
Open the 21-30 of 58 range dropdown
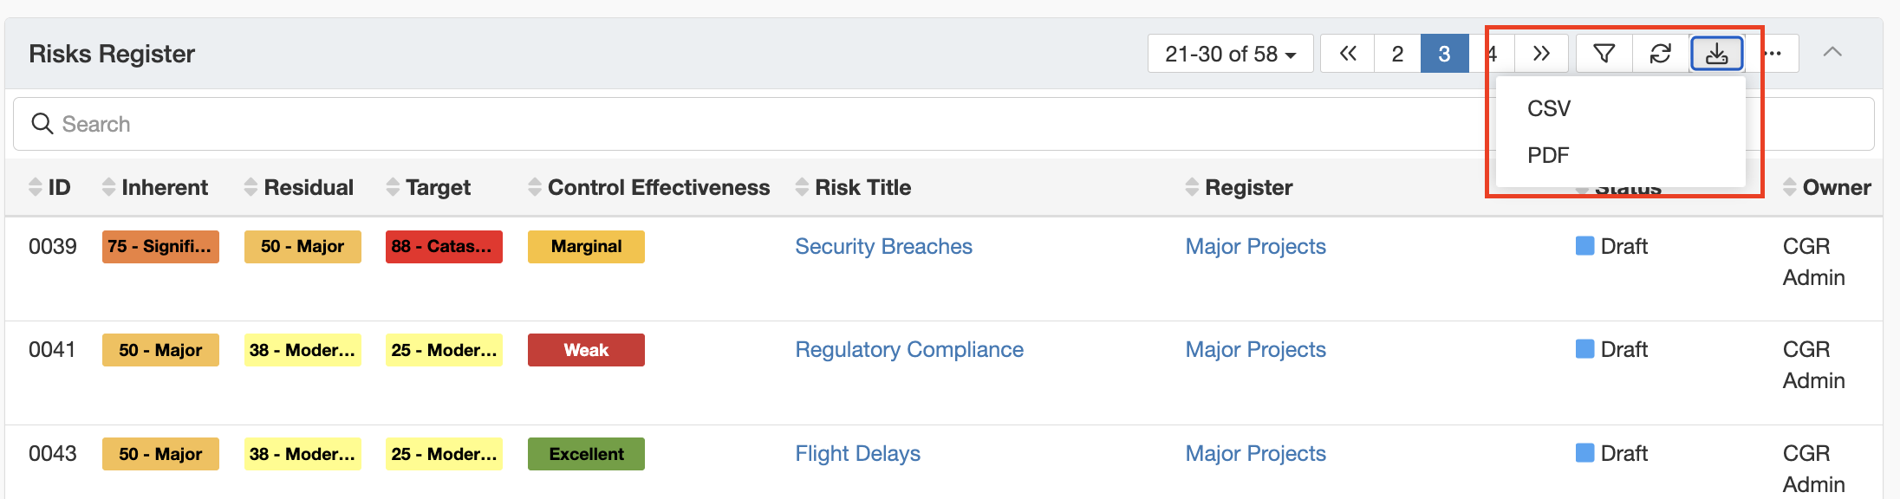pyautogui.click(x=1230, y=54)
